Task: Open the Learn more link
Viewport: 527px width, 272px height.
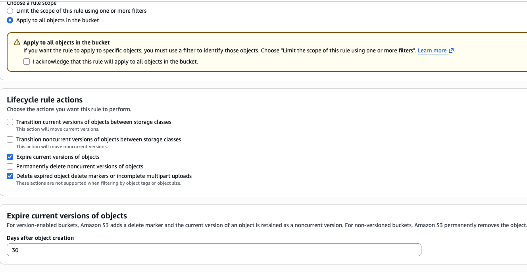Action: pos(432,50)
